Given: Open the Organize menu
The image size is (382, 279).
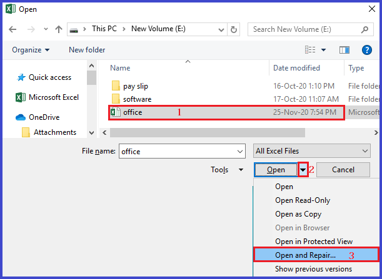Looking at the screenshot, I should pos(31,50).
